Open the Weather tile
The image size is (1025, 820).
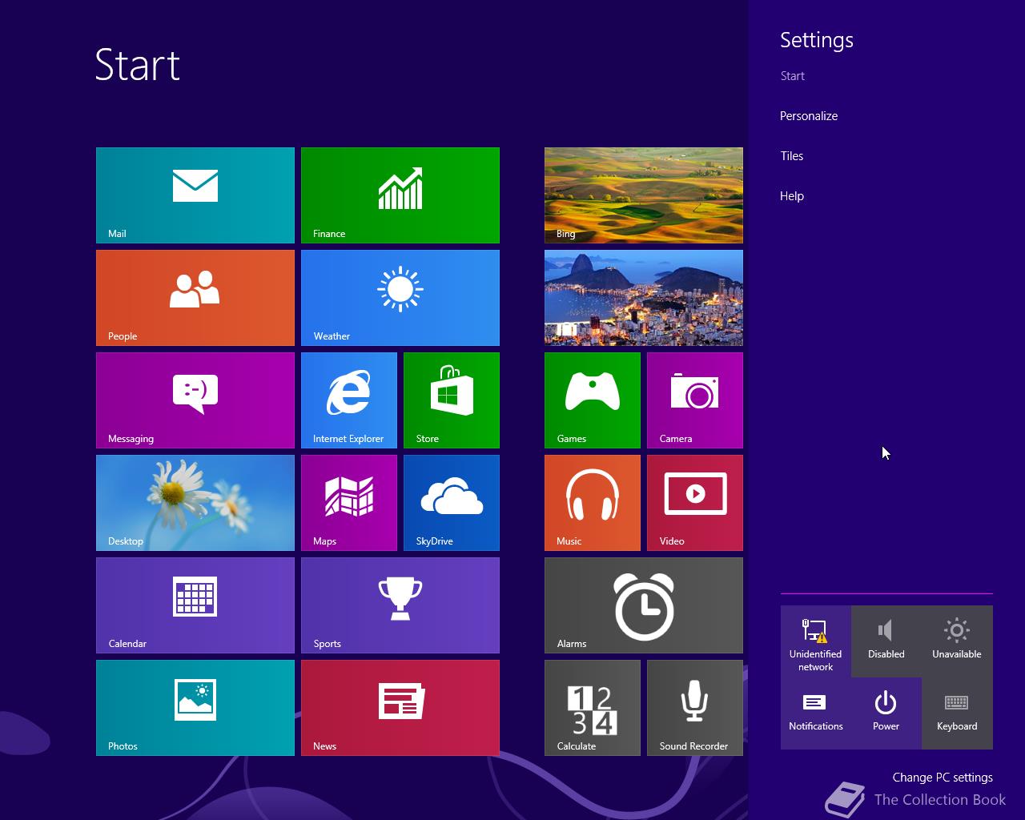(x=400, y=298)
